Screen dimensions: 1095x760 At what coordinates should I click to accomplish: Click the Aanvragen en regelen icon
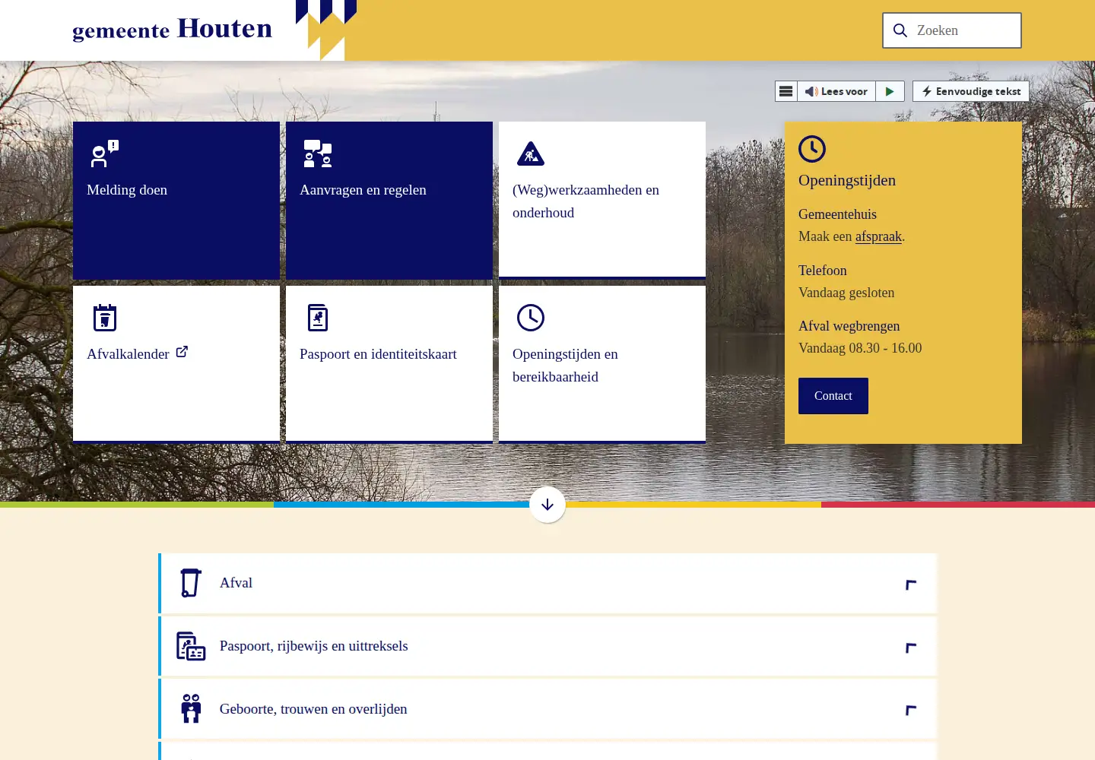[x=318, y=154]
